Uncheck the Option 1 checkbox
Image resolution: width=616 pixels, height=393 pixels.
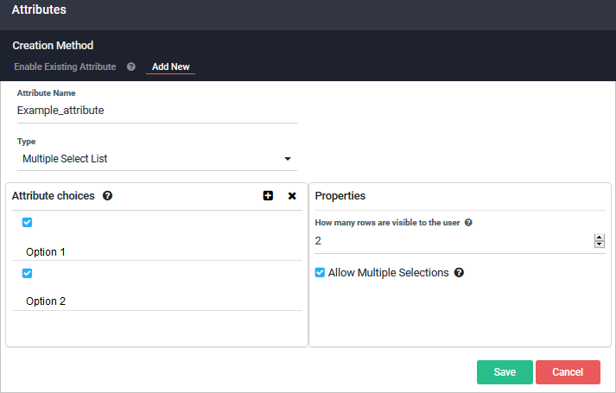27,222
